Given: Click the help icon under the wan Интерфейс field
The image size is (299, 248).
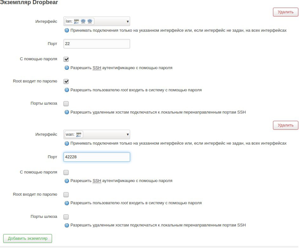Looking at the screenshot, I should [67, 143].
